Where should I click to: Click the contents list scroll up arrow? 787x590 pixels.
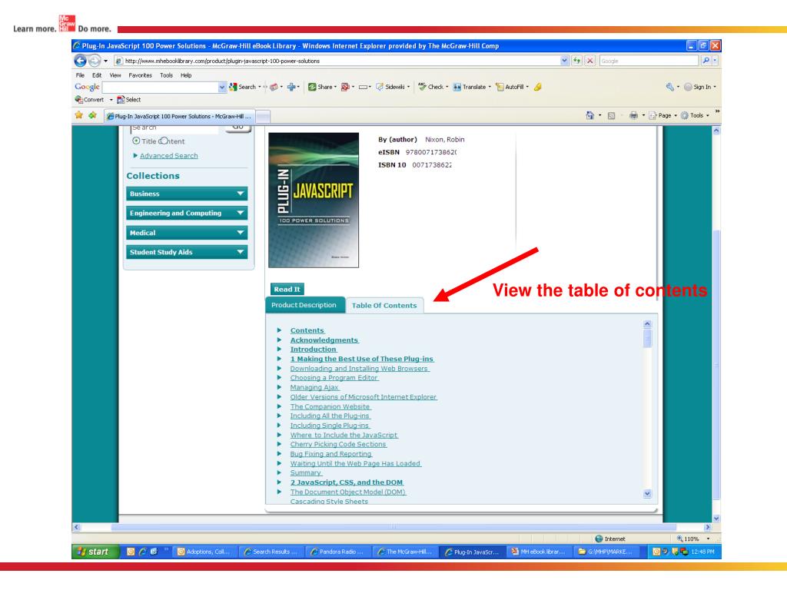(x=647, y=324)
